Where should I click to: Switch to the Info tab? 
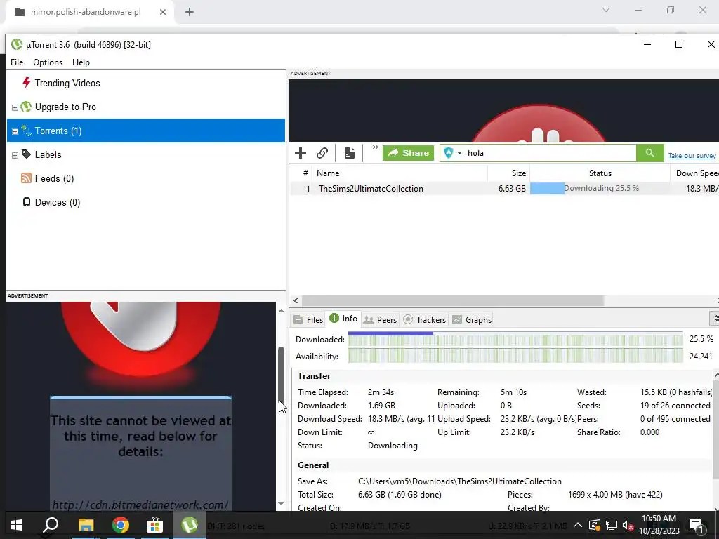[343, 319]
